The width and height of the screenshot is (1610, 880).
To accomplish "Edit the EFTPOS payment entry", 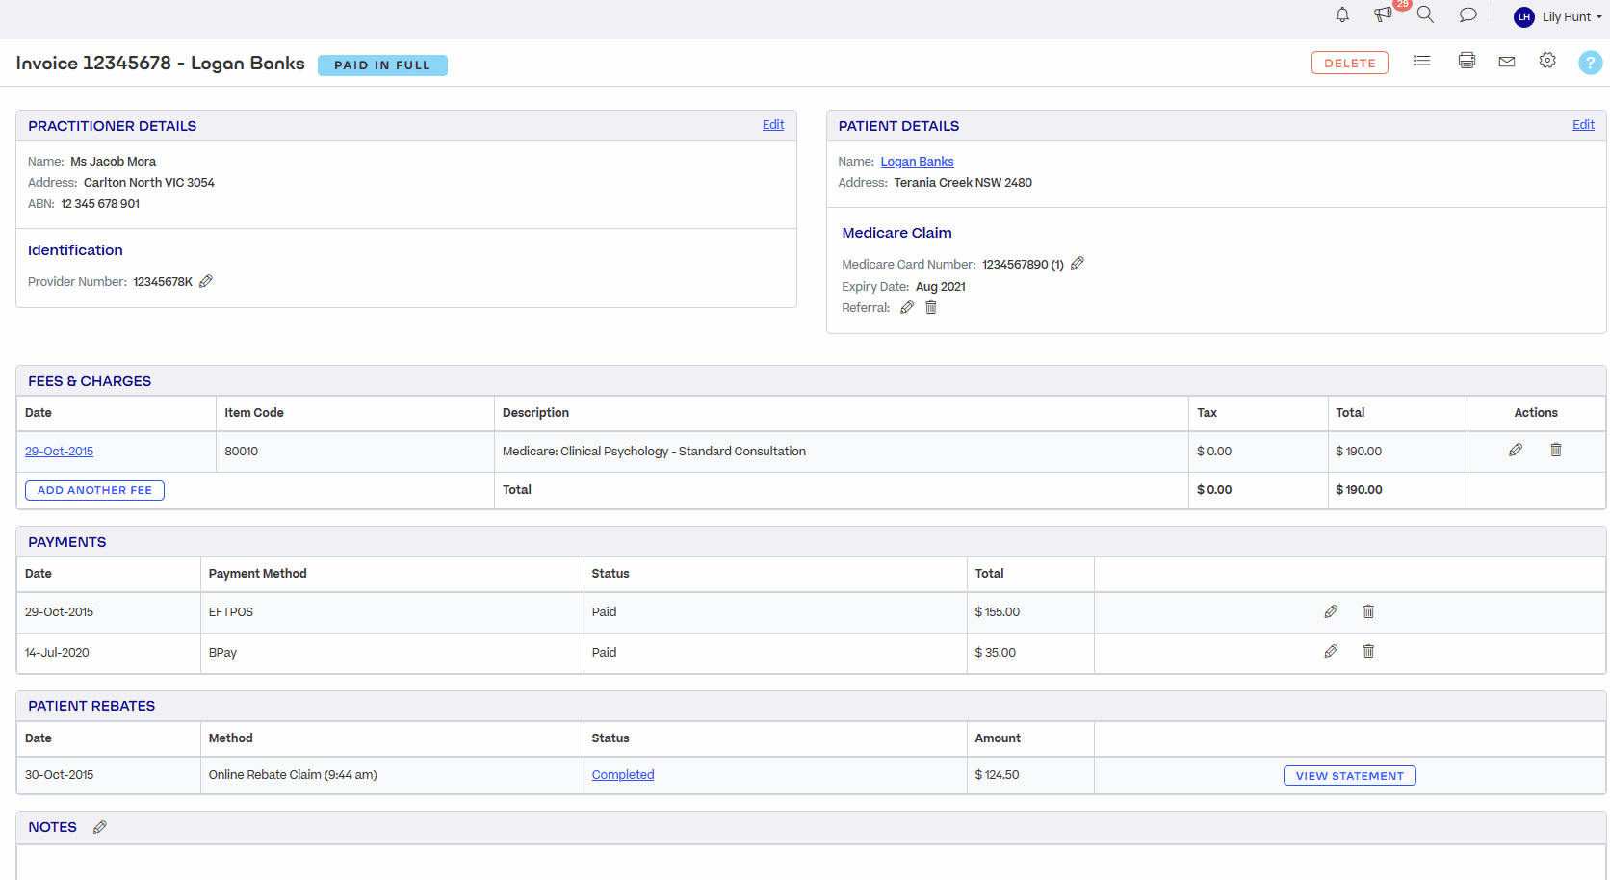I will (1331, 612).
